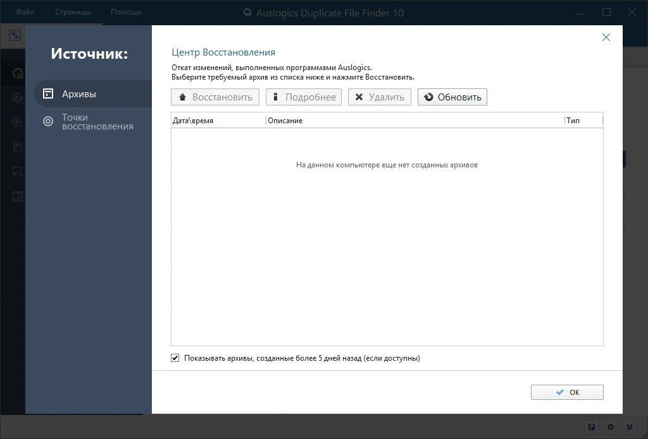The height and width of the screenshot is (439, 648).
Task: Click the disc-with-magnifier sidebar icon
Action: tap(17, 122)
